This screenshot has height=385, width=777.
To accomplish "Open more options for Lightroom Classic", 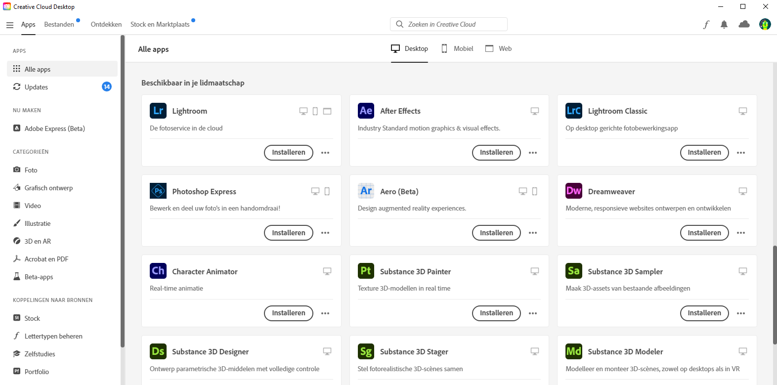I will 741,153.
